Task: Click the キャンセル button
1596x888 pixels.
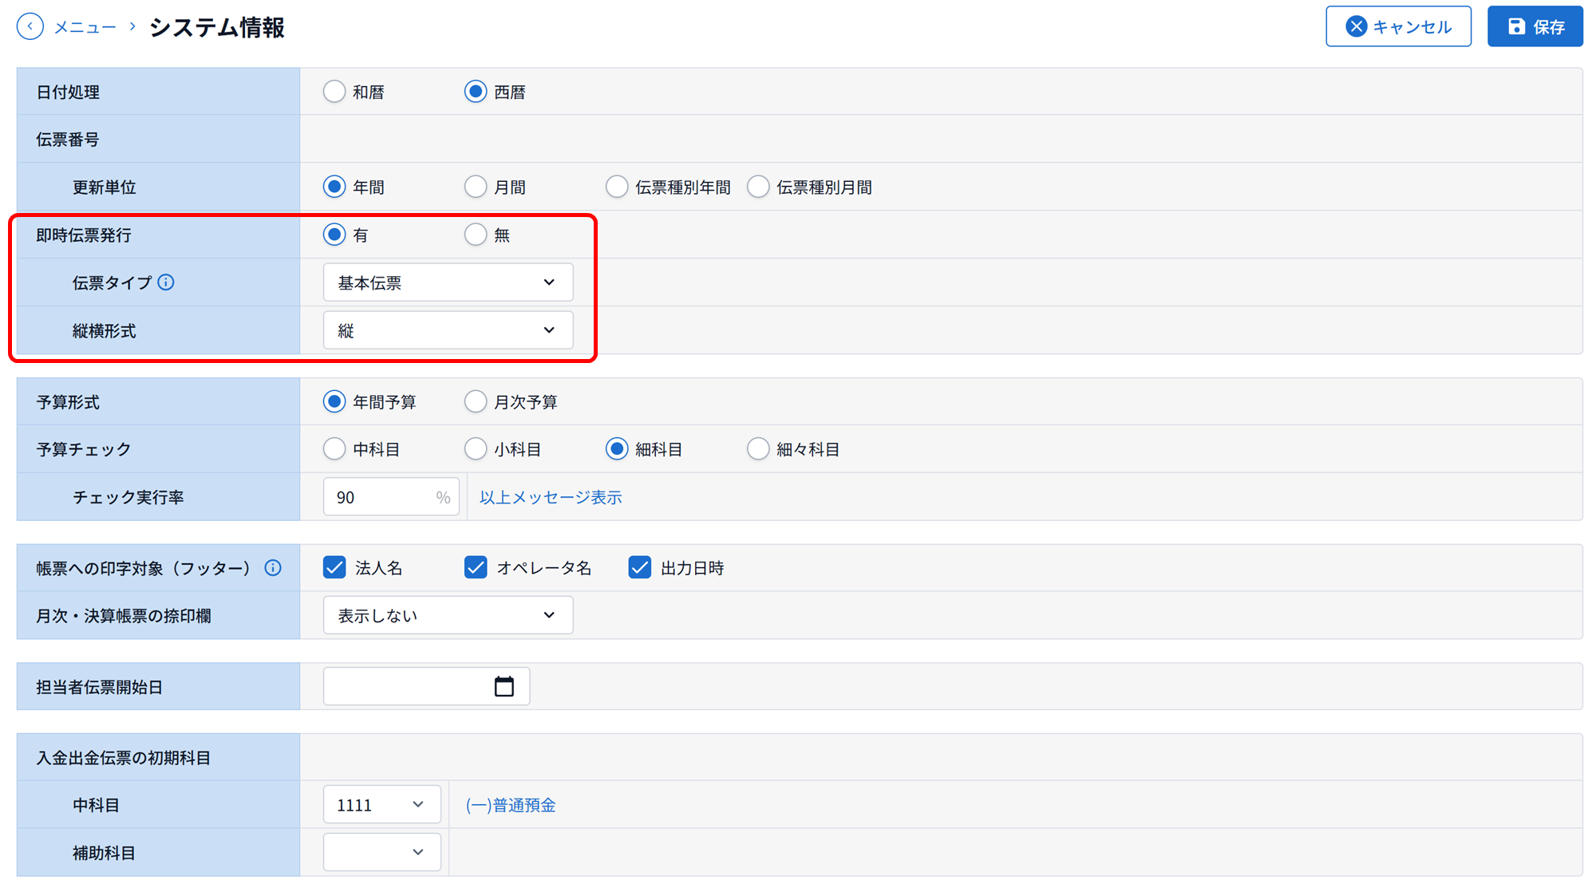Action: click(x=1398, y=26)
